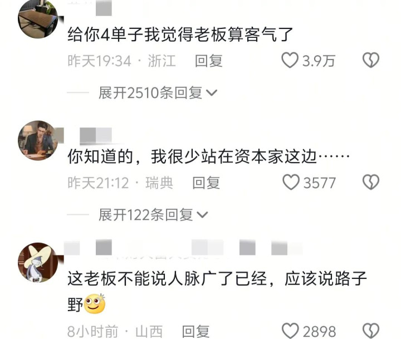Like the comment with 3.9万 likes

(290, 60)
